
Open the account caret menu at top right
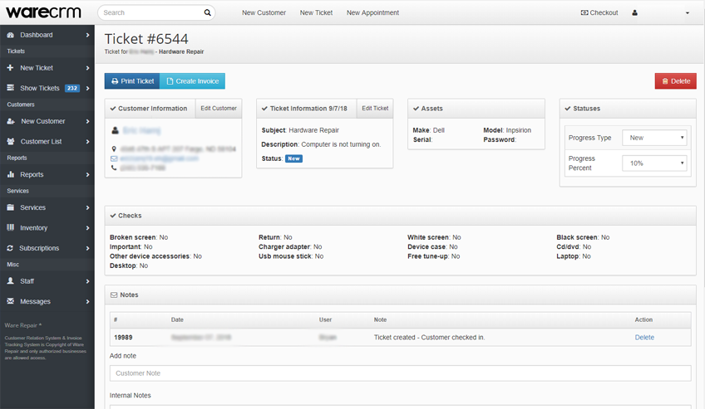pyautogui.click(x=687, y=13)
